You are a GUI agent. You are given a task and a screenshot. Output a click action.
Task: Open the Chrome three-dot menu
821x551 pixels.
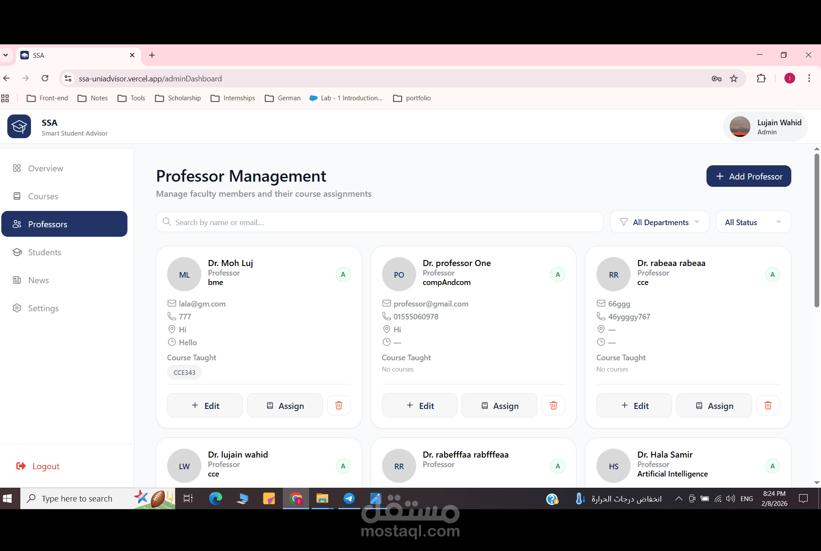click(x=809, y=78)
